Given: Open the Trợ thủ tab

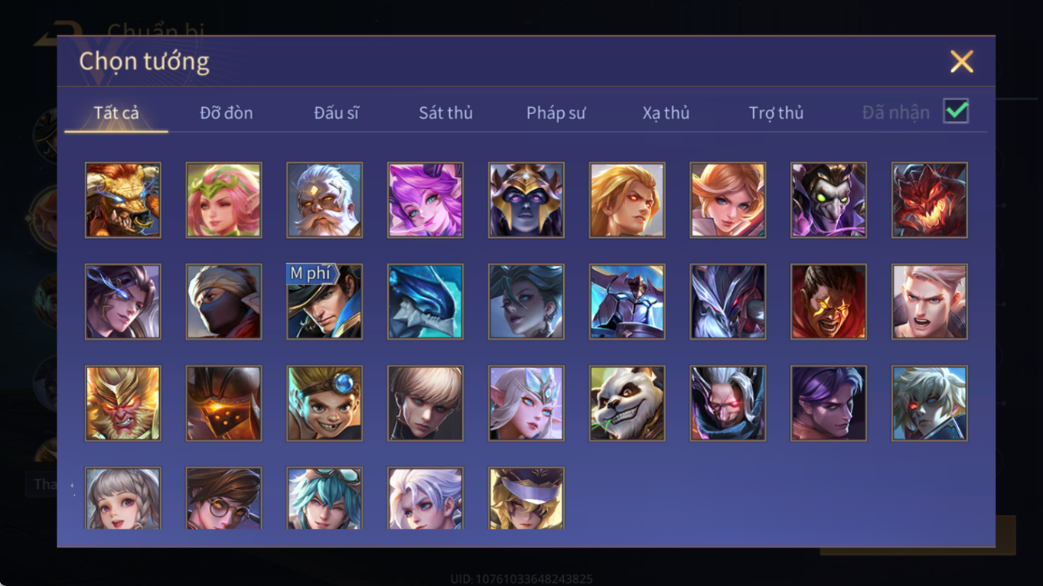Looking at the screenshot, I should point(776,113).
